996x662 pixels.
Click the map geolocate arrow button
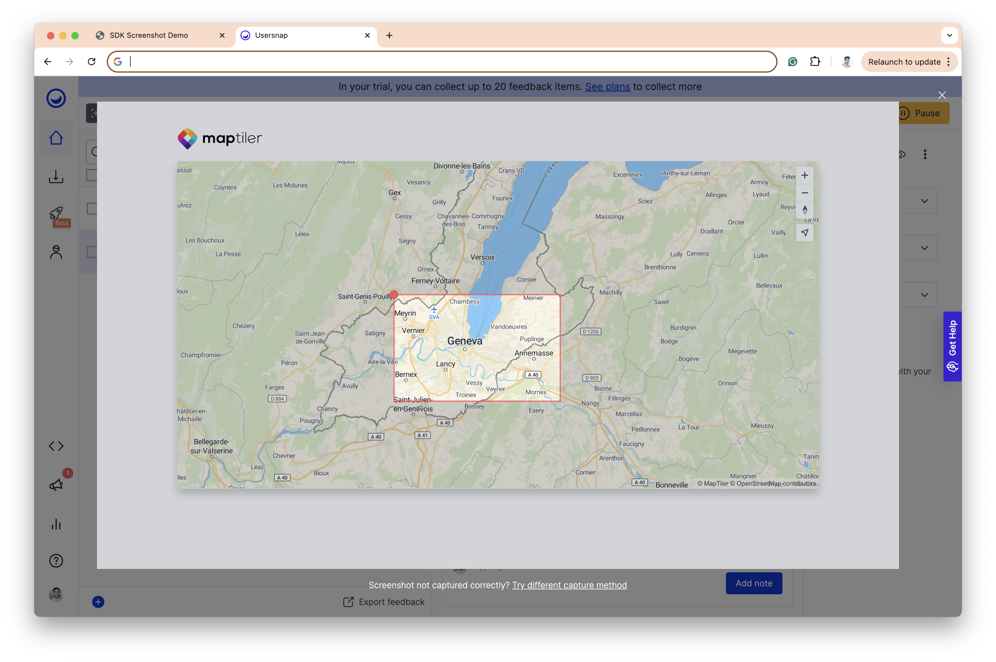click(x=805, y=233)
